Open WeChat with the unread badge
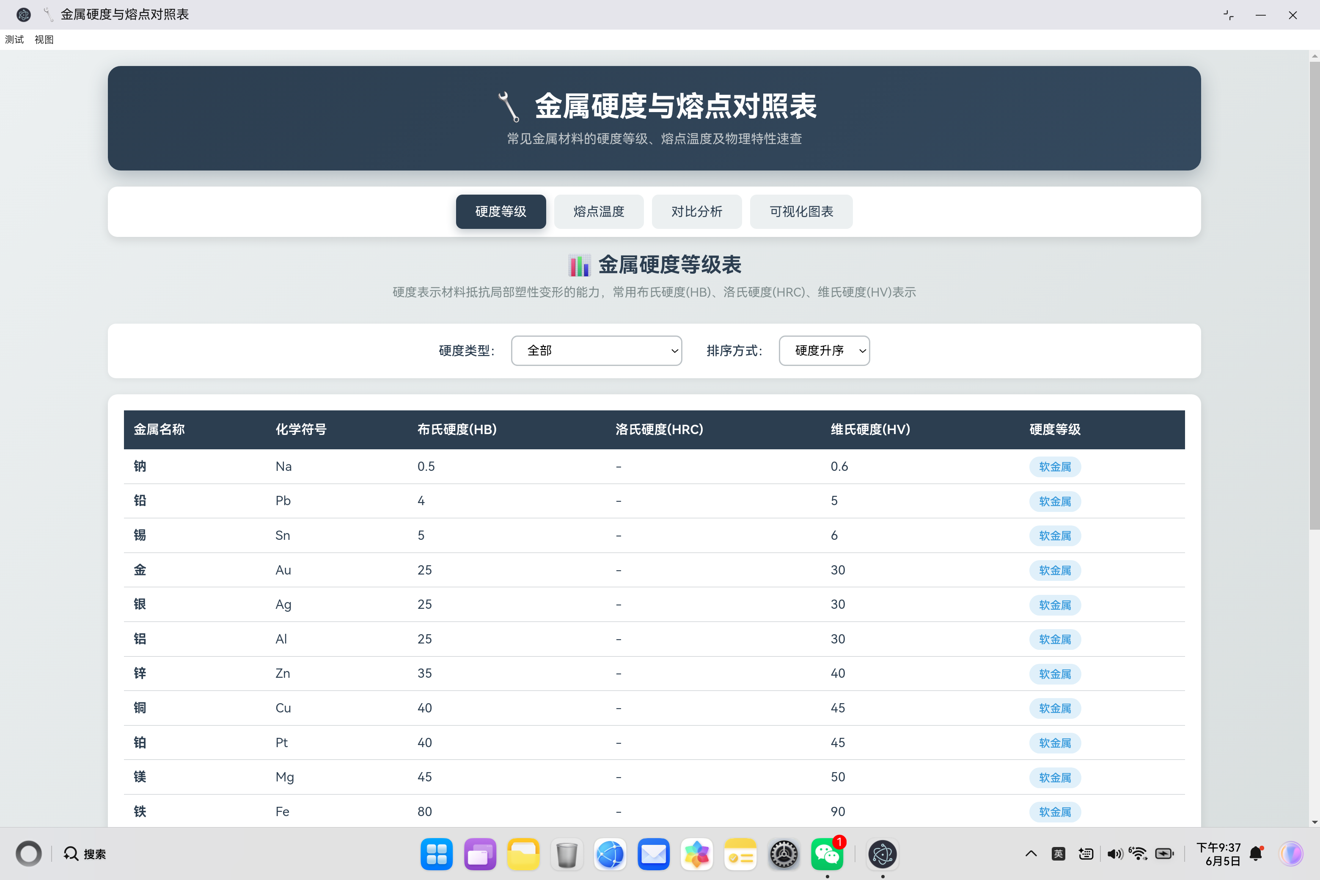Viewport: 1320px width, 880px height. tap(827, 854)
